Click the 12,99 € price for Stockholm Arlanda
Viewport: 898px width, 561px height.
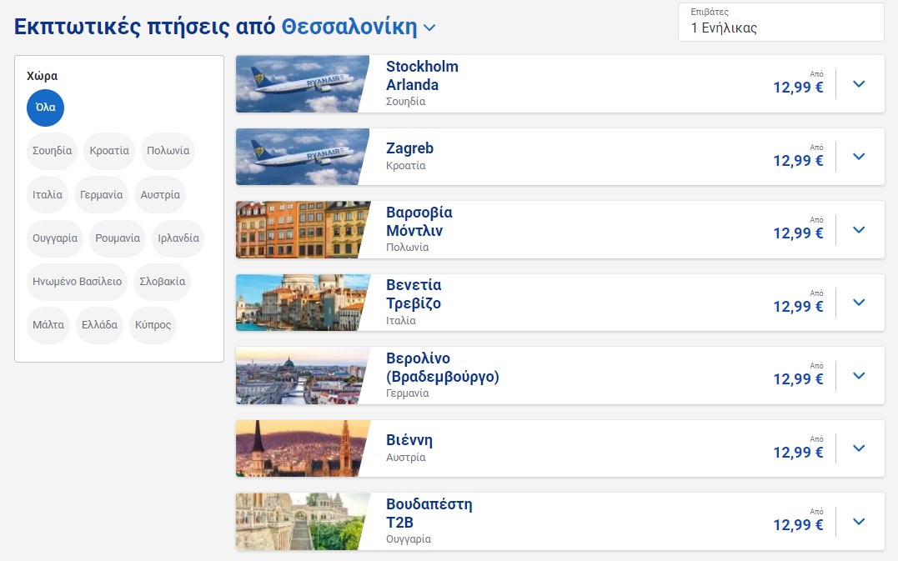798,88
